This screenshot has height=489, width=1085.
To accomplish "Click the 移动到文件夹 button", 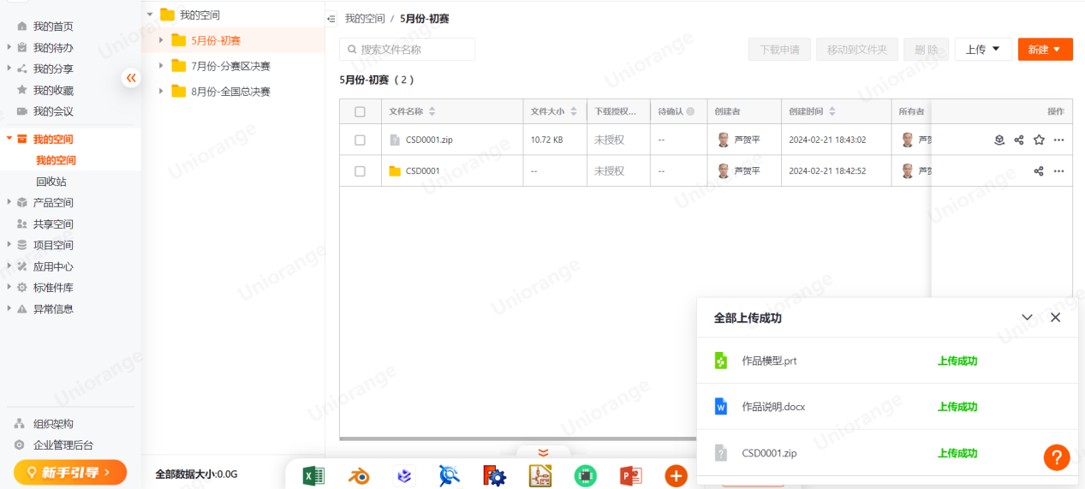I will tap(857, 50).
